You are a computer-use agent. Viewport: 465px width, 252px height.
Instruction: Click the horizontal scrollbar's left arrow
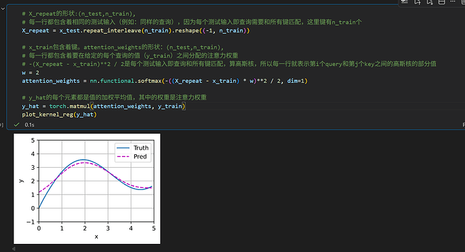(13, 249)
